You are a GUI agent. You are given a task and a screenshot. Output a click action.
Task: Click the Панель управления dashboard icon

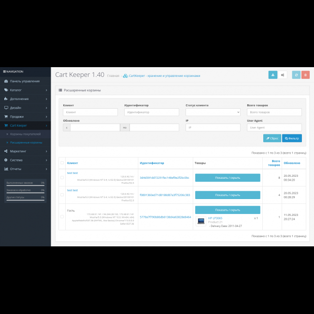(x=6, y=81)
